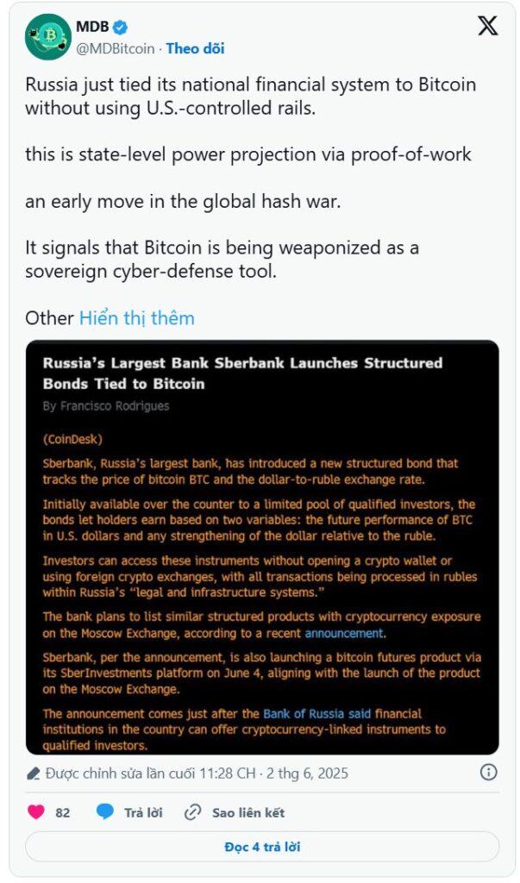Click the blue verified badge next to MDB
This screenshot has width=520, height=883.
coord(120,28)
